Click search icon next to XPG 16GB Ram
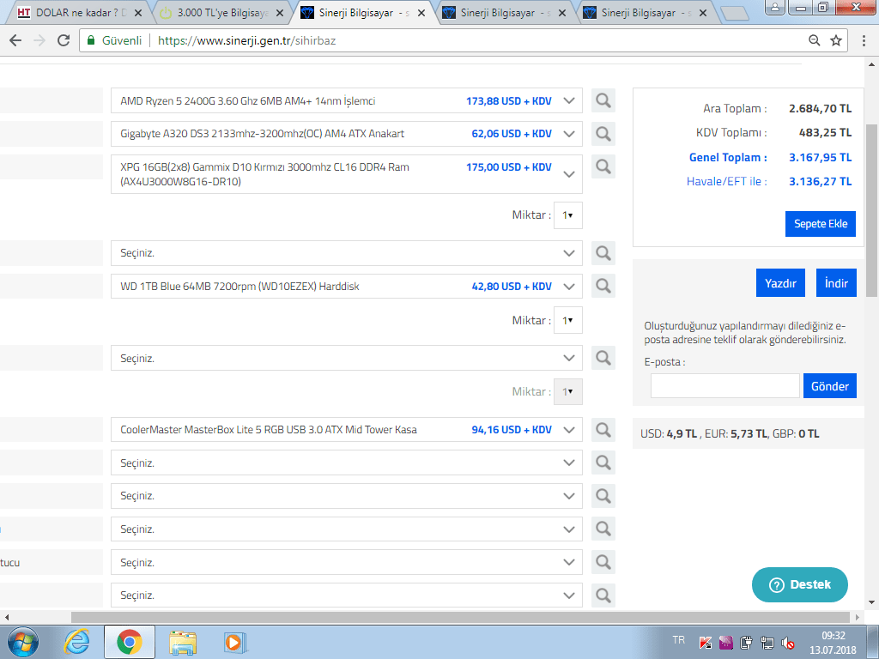This screenshot has width=879, height=659. [603, 166]
